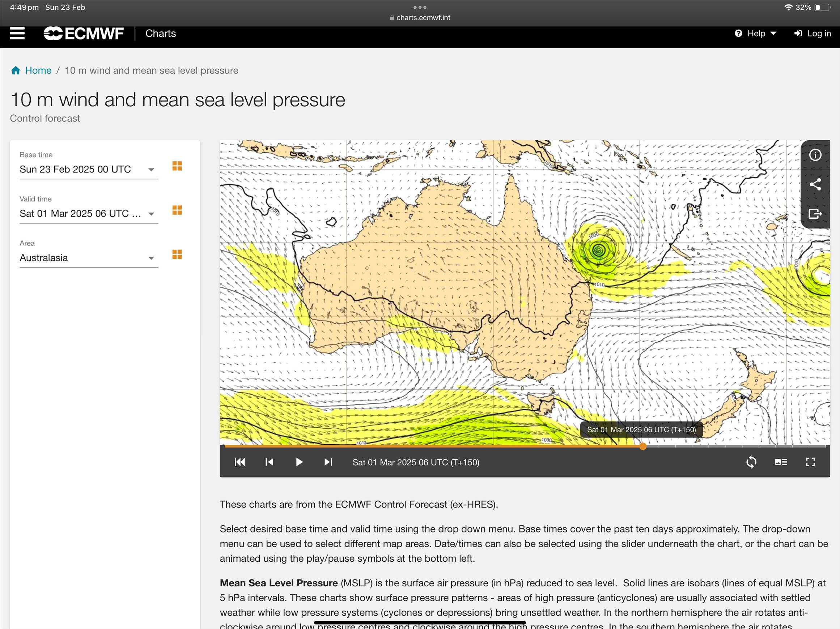Open grid selector beside Area
Image resolution: width=840 pixels, height=629 pixels.
pos(177,254)
